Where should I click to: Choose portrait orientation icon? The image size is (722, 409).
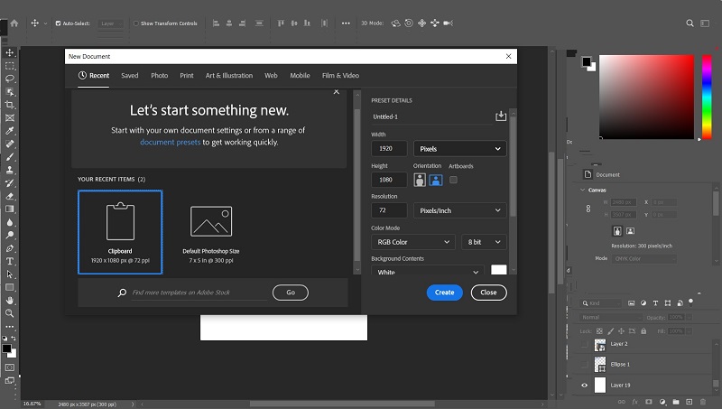pyautogui.click(x=420, y=180)
